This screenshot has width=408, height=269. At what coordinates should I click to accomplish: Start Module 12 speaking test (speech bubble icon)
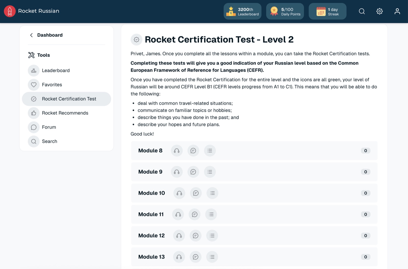pyautogui.click(x=196, y=236)
